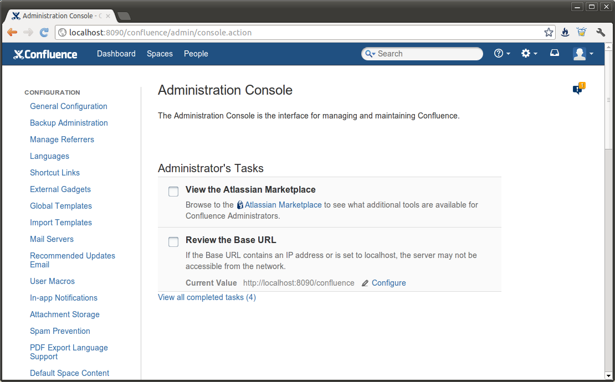This screenshot has height=382, width=615.
Task: Click the bucket extension icon in the browser toolbar
Action: (x=582, y=32)
